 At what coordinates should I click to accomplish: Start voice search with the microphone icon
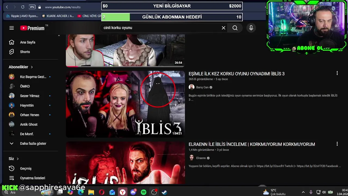click(x=251, y=28)
